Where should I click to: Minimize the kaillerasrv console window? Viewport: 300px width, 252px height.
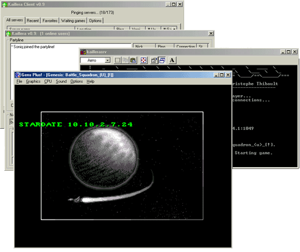(283, 52)
